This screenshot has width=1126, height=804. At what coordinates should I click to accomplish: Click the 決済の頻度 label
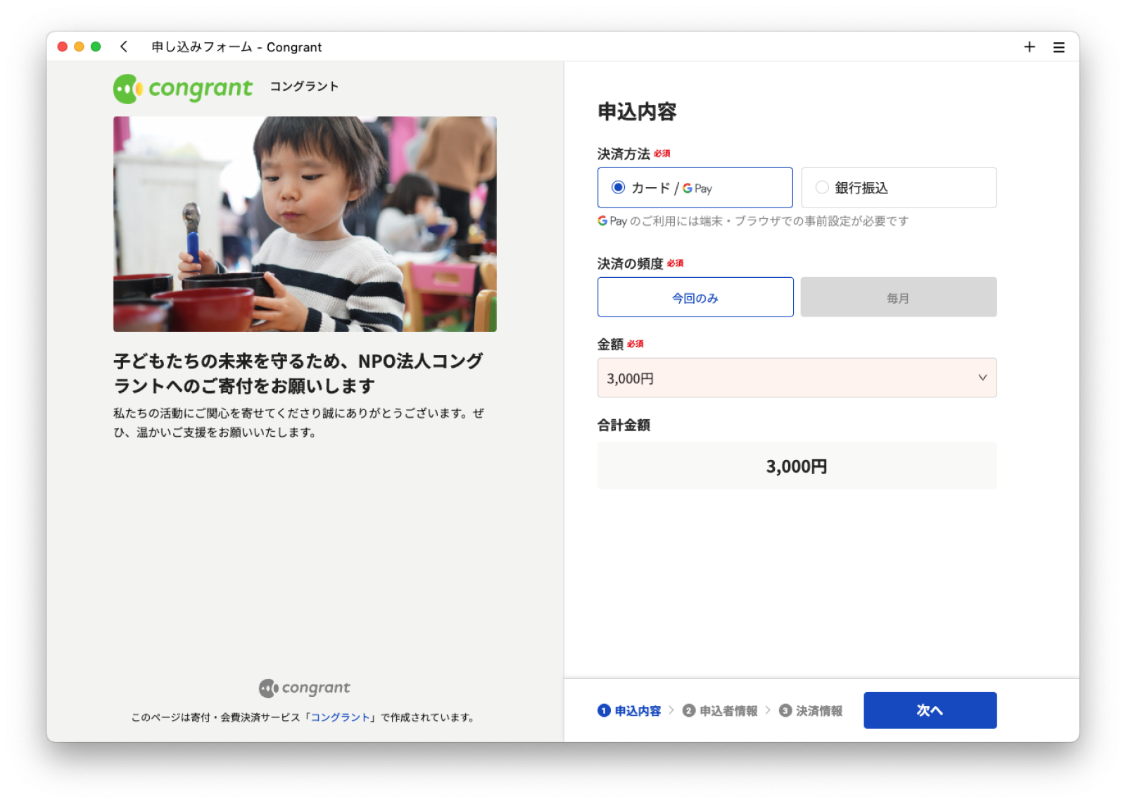click(630, 264)
